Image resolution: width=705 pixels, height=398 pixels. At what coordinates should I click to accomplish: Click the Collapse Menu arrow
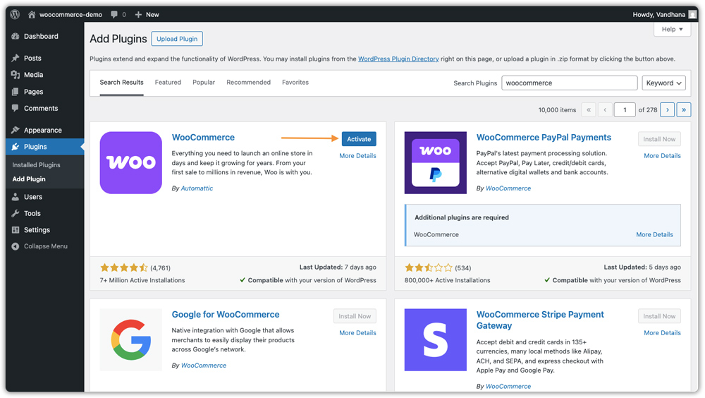(16, 246)
